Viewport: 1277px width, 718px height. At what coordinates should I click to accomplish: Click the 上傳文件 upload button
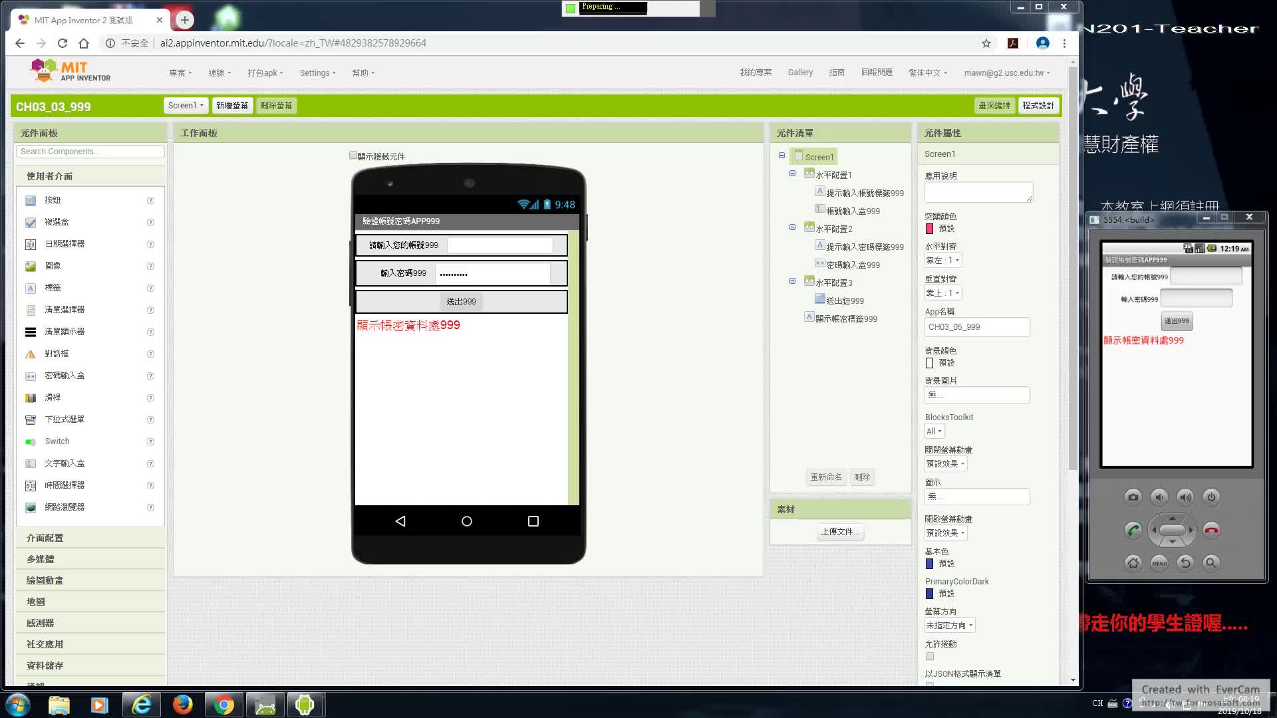(x=840, y=532)
